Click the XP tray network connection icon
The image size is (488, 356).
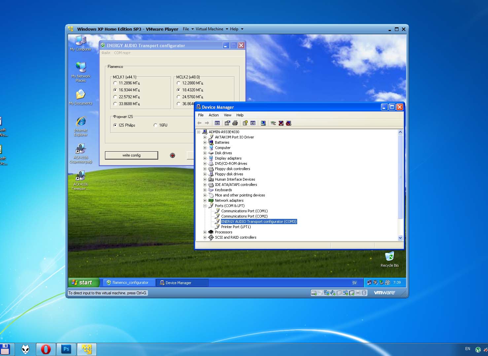pyautogui.click(x=369, y=282)
